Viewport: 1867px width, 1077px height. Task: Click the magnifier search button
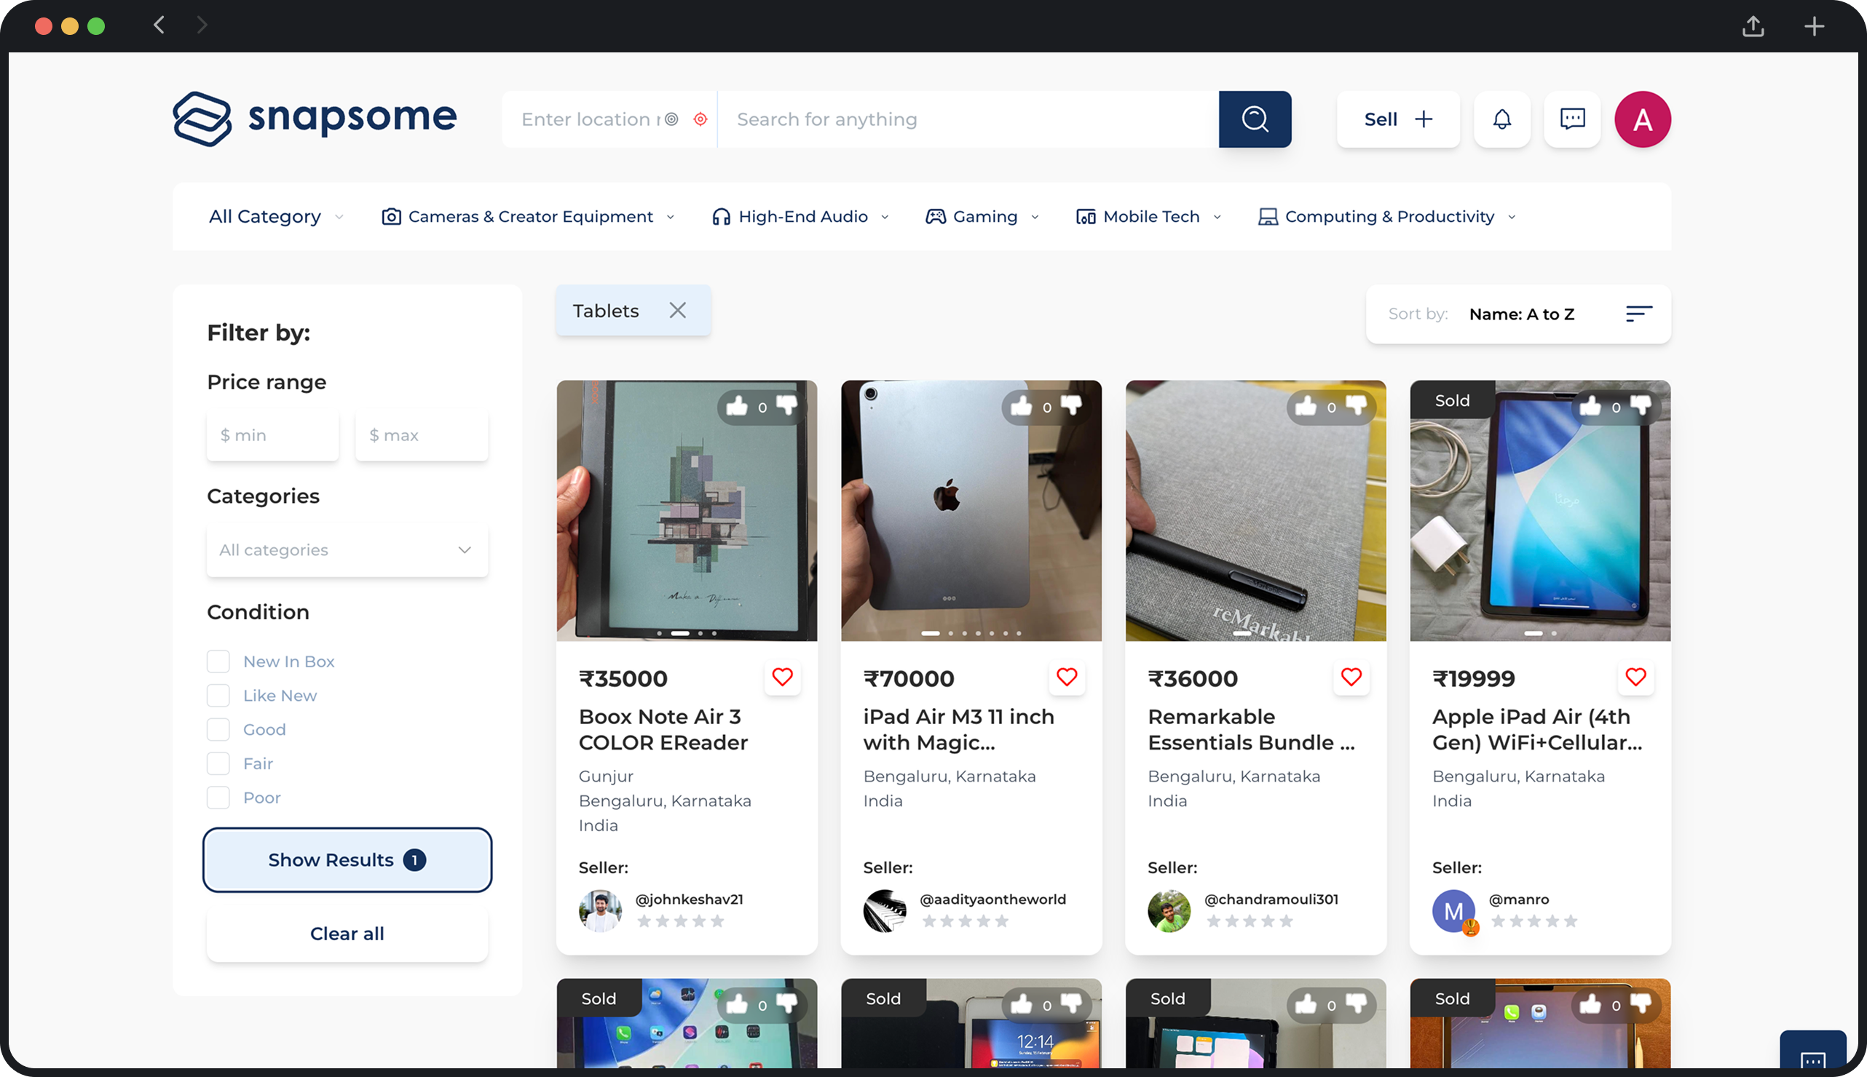pos(1255,119)
